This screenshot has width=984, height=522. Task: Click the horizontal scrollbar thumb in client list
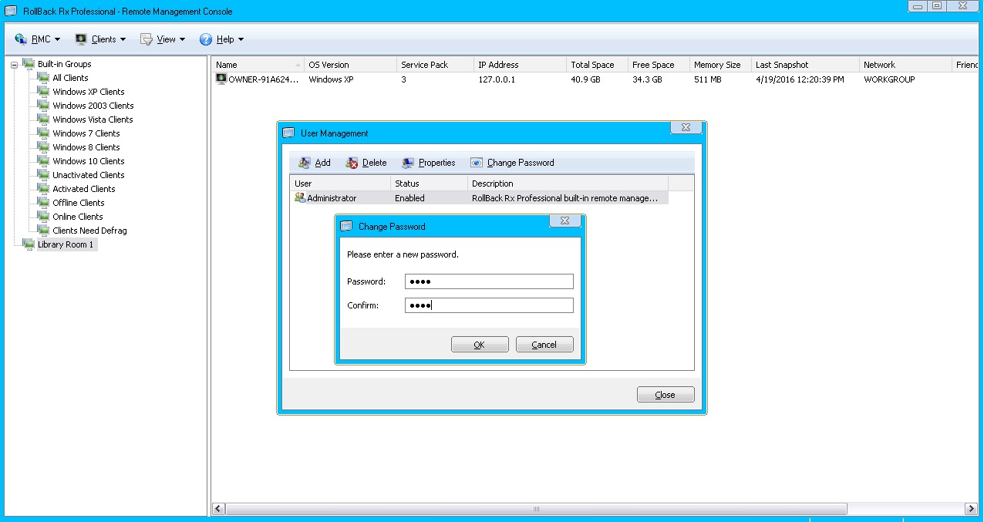pyautogui.click(x=536, y=509)
